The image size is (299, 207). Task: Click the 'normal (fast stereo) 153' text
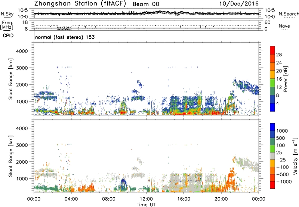[x=65, y=37]
